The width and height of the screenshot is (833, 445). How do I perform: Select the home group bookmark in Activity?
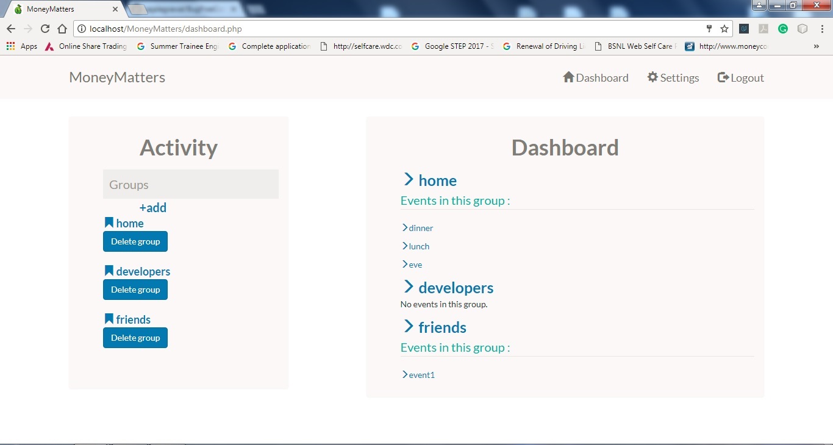coord(124,223)
